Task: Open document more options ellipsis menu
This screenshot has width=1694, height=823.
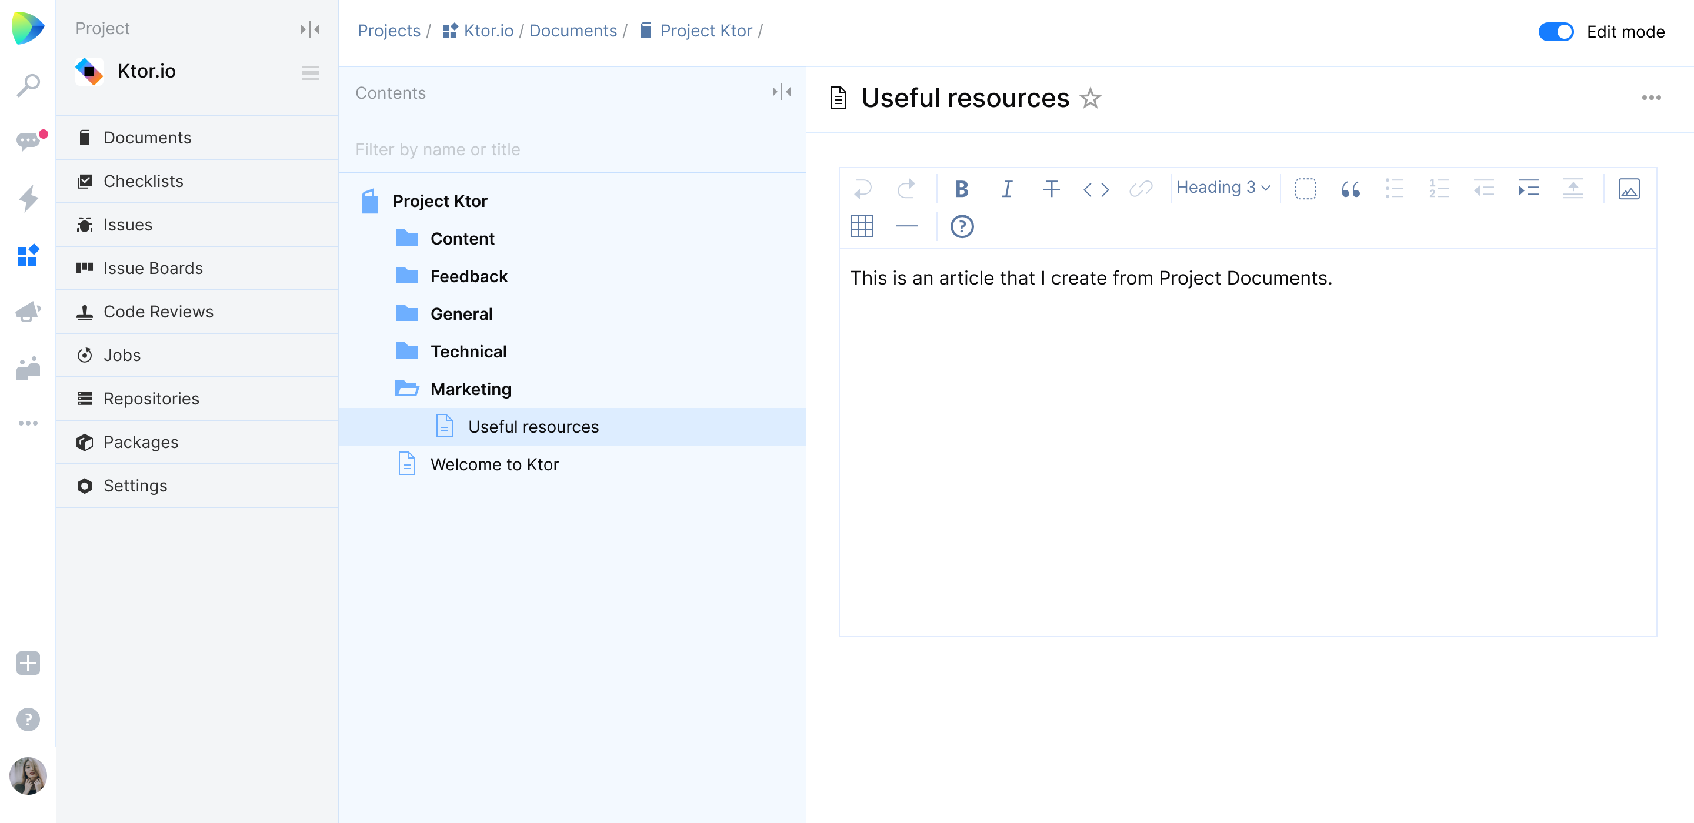Action: pyautogui.click(x=1650, y=97)
